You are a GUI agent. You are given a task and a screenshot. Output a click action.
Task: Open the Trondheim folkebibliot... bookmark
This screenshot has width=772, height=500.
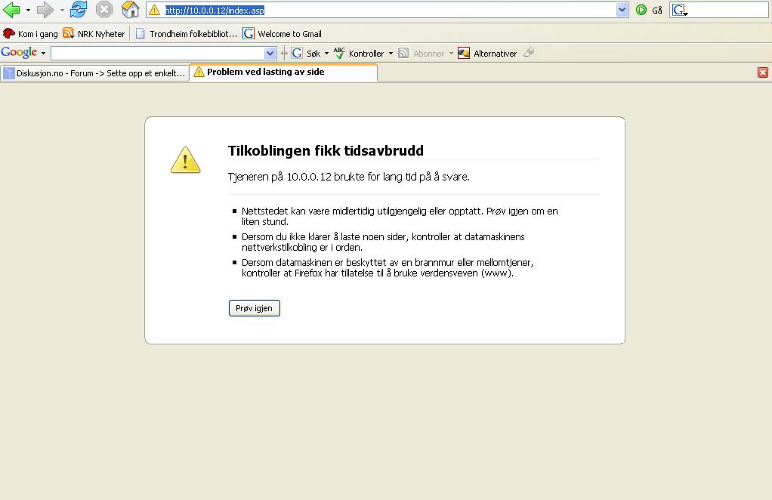pyautogui.click(x=187, y=33)
